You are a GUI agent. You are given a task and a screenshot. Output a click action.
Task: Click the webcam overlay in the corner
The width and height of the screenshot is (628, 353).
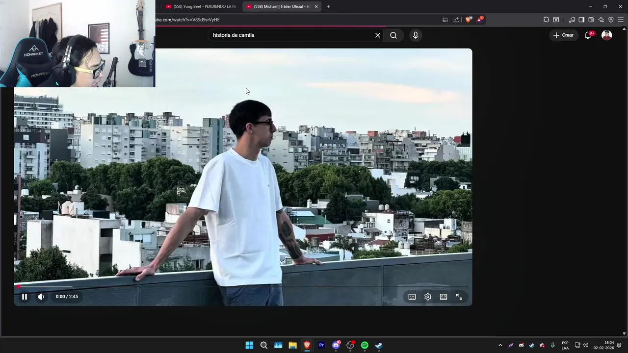tap(78, 44)
